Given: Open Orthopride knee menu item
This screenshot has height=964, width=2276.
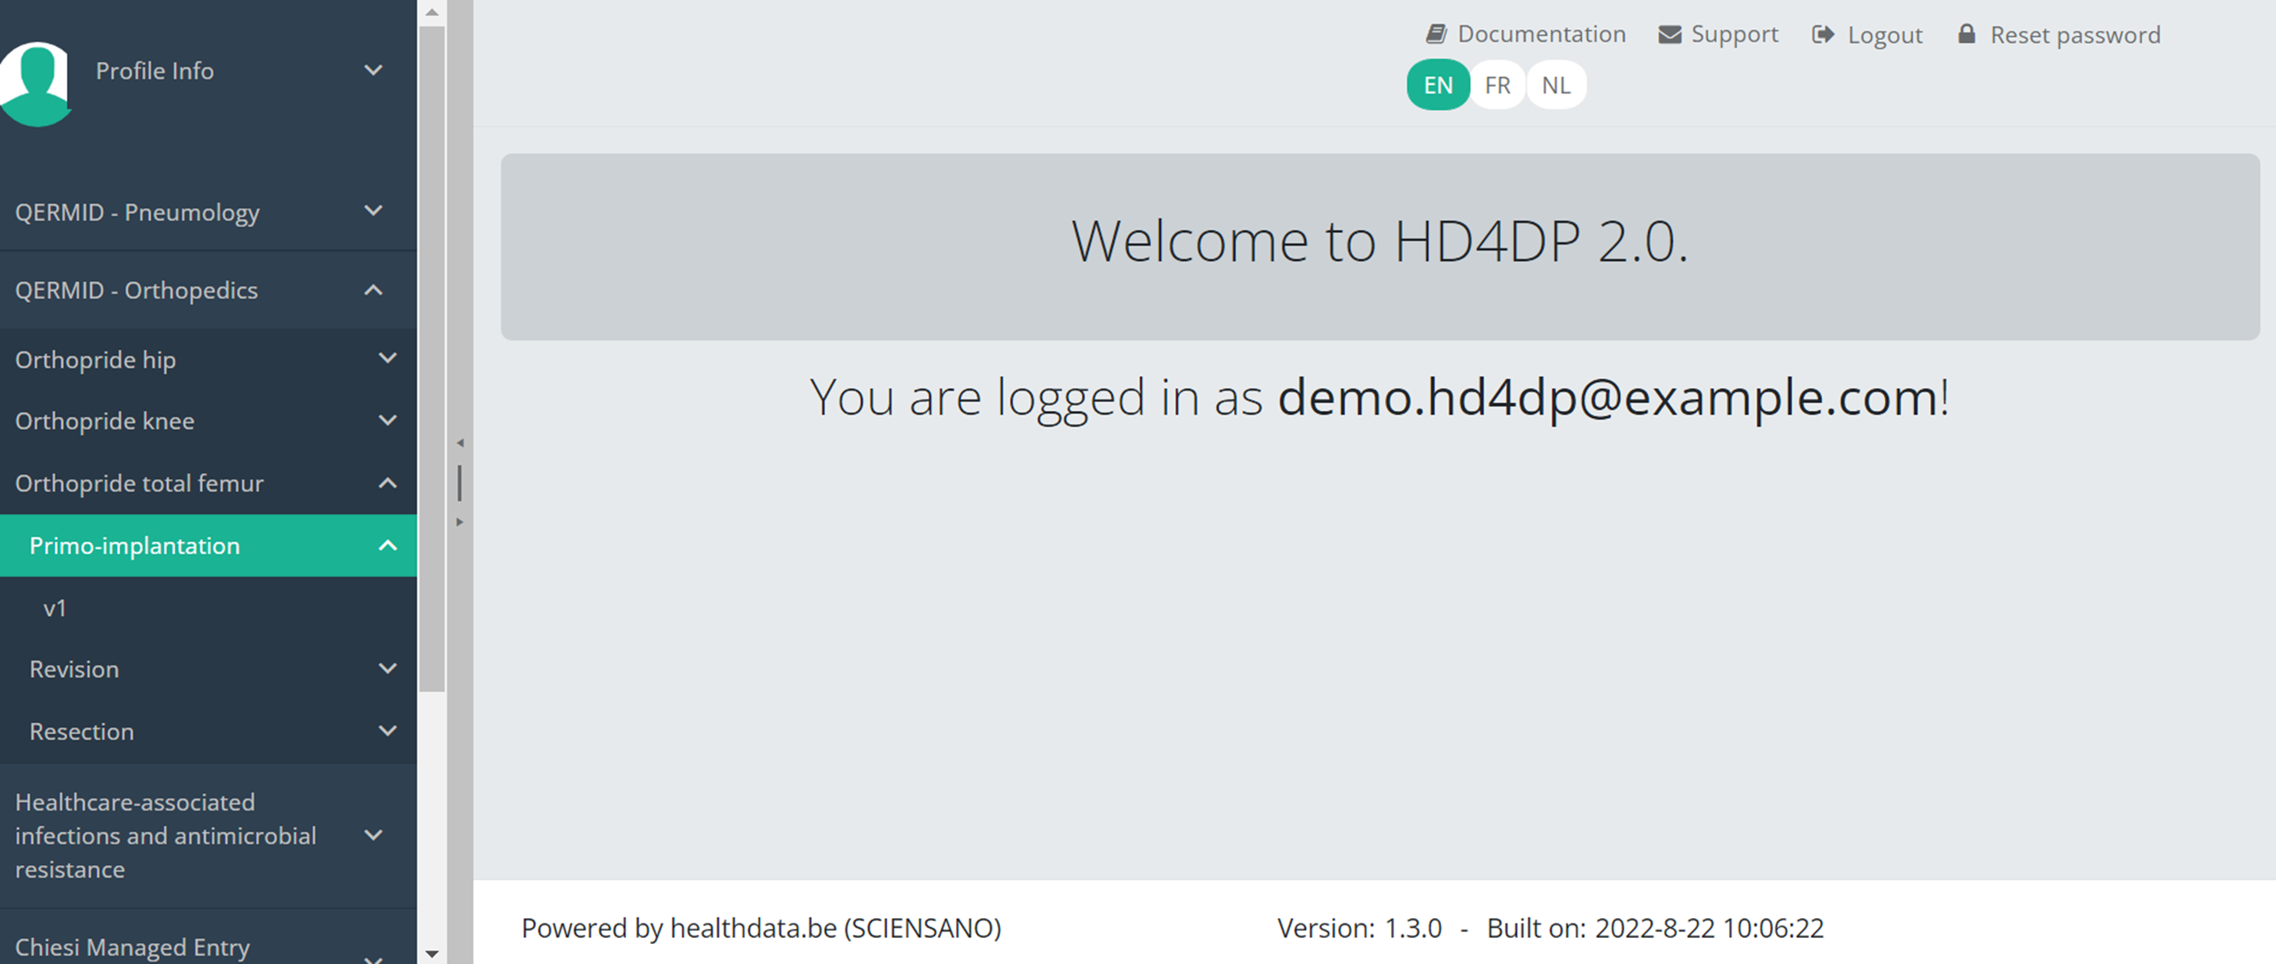Looking at the screenshot, I should [x=104, y=420].
